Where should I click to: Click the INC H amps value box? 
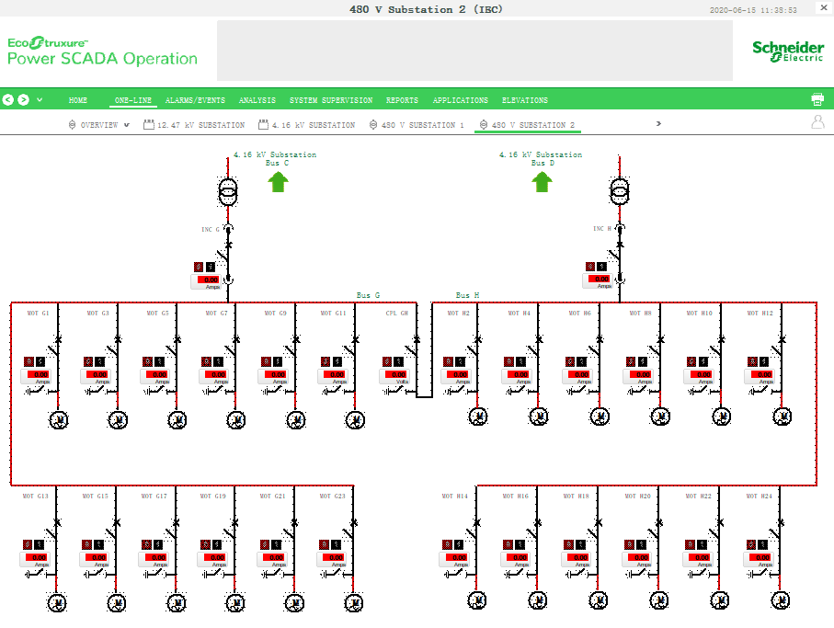pos(598,281)
